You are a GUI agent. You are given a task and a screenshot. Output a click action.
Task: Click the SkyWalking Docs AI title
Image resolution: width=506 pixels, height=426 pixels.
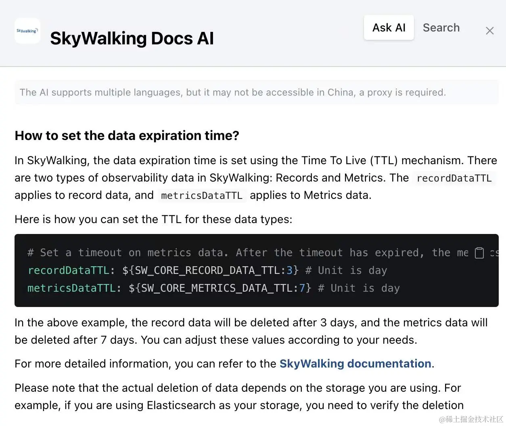[132, 39]
